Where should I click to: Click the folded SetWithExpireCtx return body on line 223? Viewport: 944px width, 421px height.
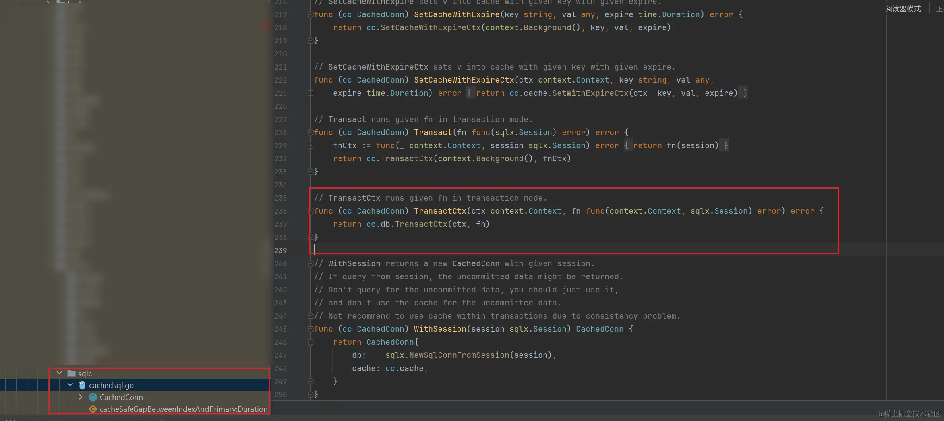click(607, 93)
